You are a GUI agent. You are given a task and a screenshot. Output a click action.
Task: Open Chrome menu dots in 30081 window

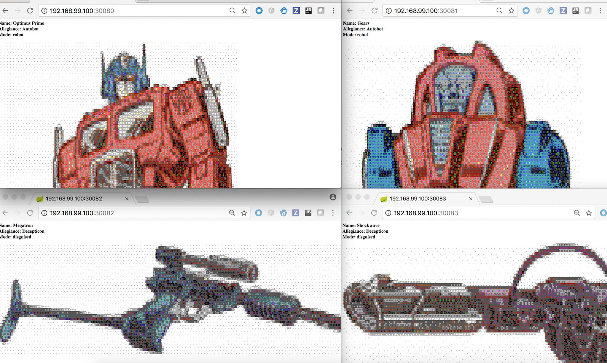pos(601,11)
